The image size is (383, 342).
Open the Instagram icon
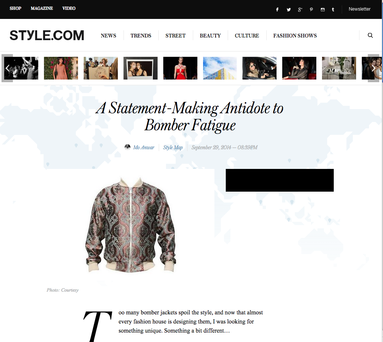pyautogui.click(x=323, y=9)
